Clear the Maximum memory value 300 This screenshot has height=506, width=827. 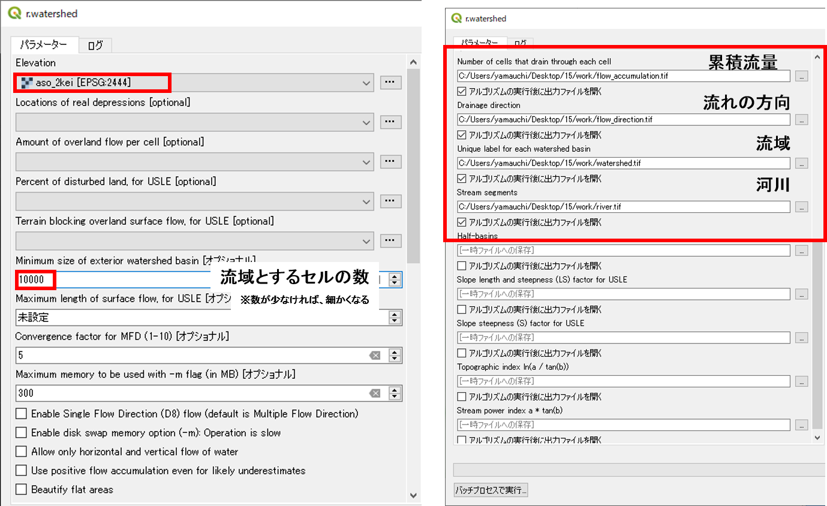pos(375,393)
